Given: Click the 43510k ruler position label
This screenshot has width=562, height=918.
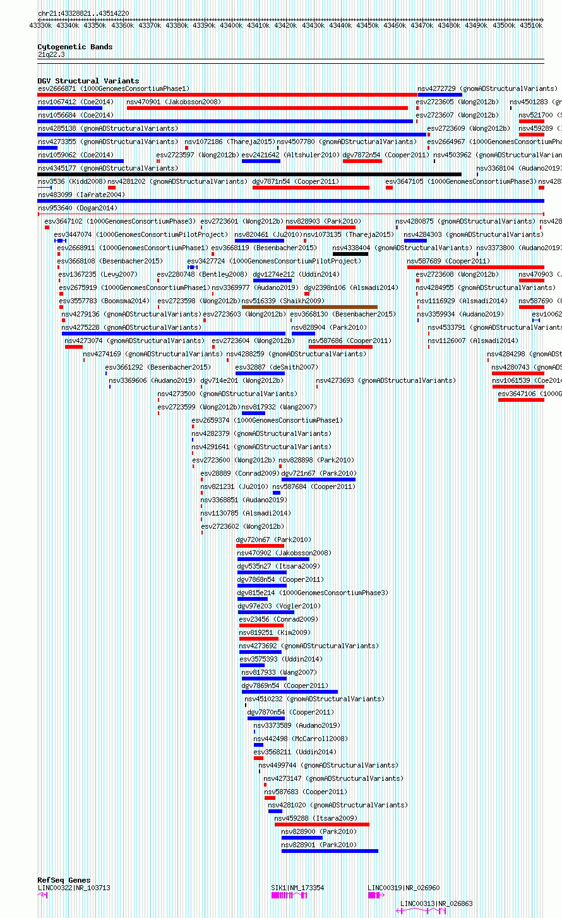Looking at the screenshot, I should [x=532, y=25].
